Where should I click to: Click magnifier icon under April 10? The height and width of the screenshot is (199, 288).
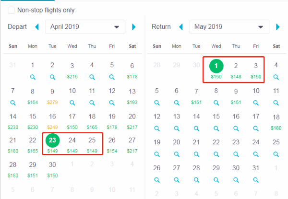click(x=72, y=103)
